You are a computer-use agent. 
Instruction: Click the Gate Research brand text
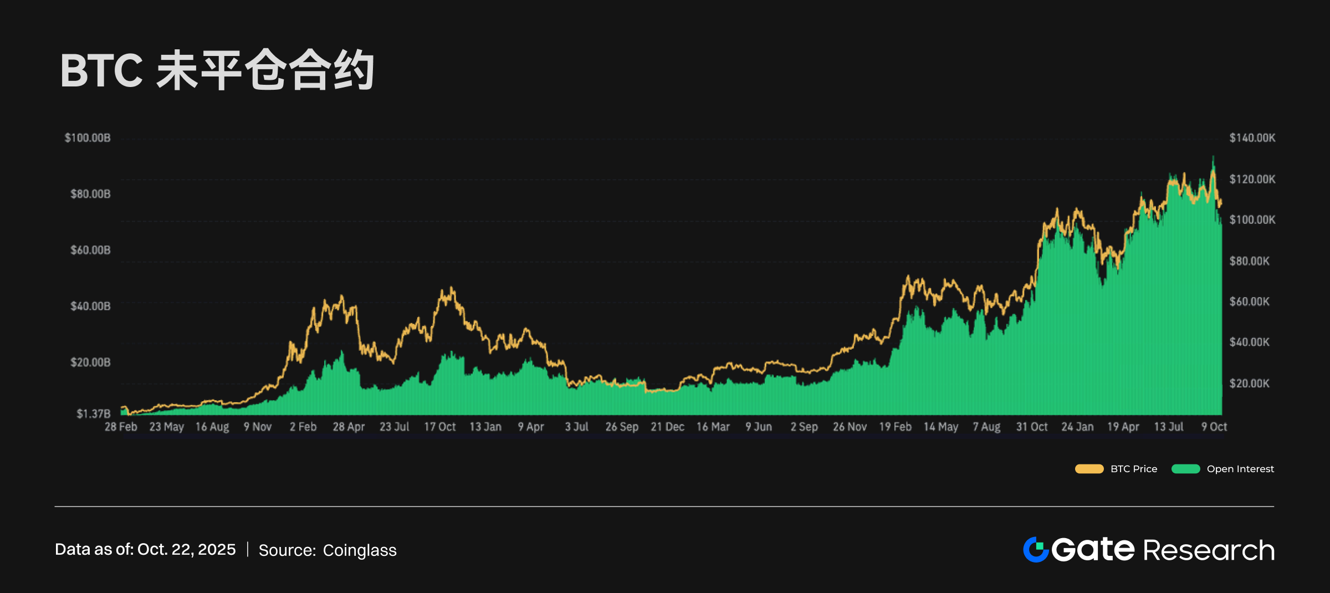coord(1163,550)
